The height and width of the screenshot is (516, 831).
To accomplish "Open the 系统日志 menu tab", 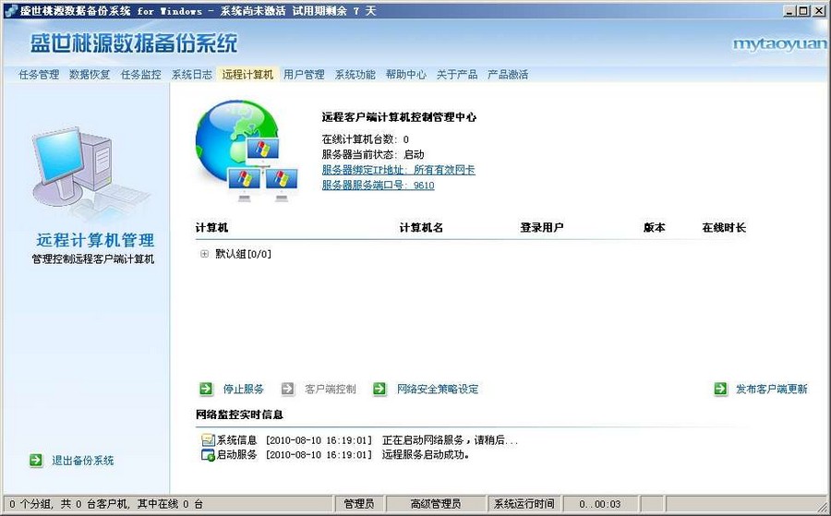I will 191,74.
